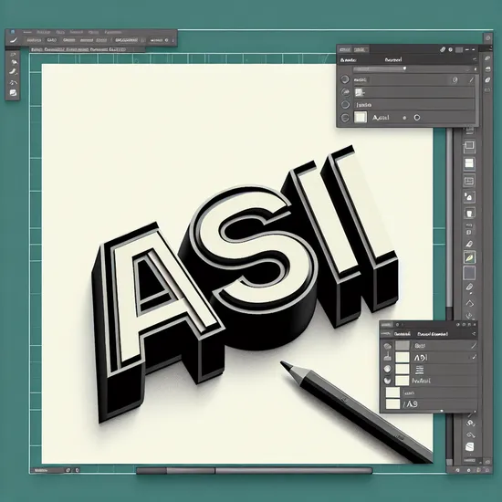Viewport: 502px width, 502px height.
Task: Toggle the checkmark on the ASI layer row
Action: click(x=474, y=357)
